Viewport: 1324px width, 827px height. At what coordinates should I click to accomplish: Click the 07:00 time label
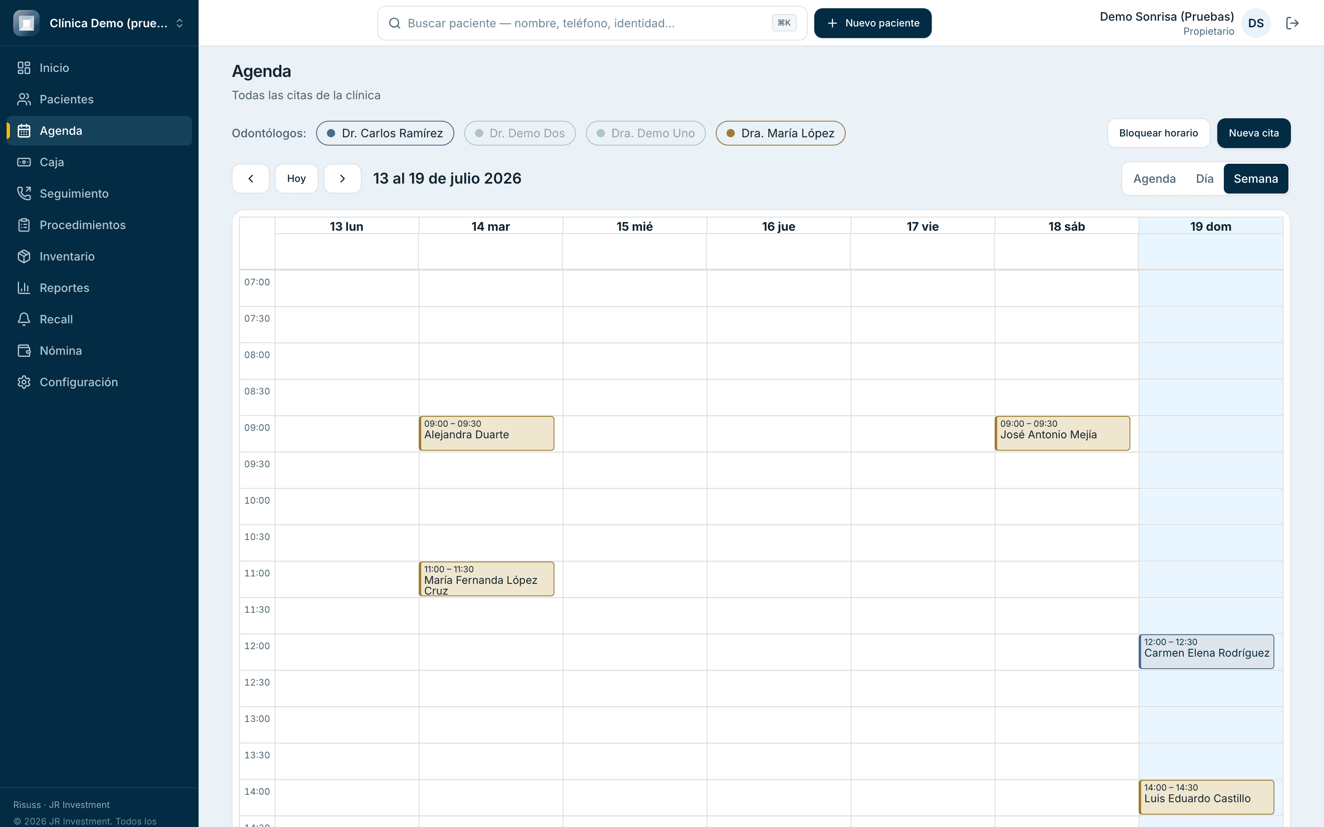pyautogui.click(x=257, y=282)
